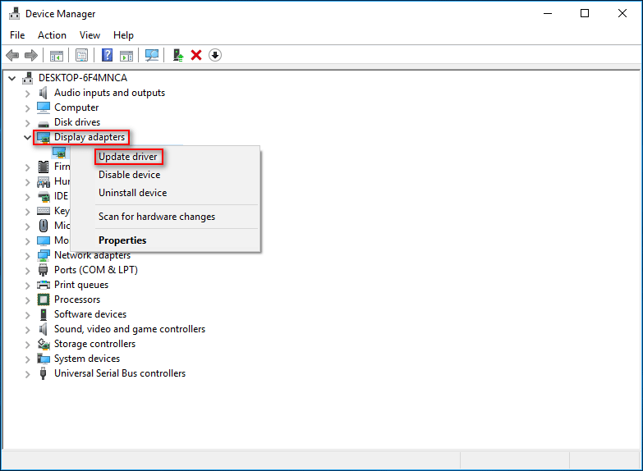Expand Sound, video and game controllers

27,330
